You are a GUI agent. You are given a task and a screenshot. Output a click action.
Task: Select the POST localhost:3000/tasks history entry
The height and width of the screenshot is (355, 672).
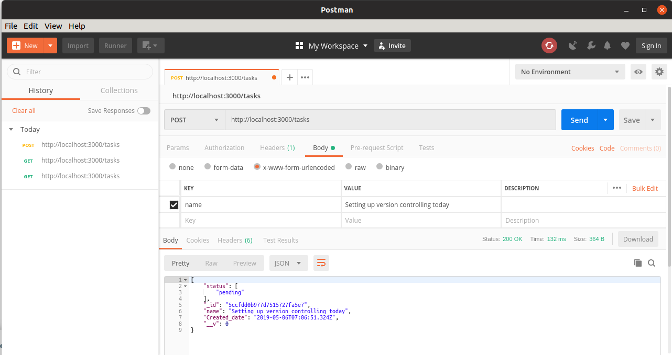80,145
